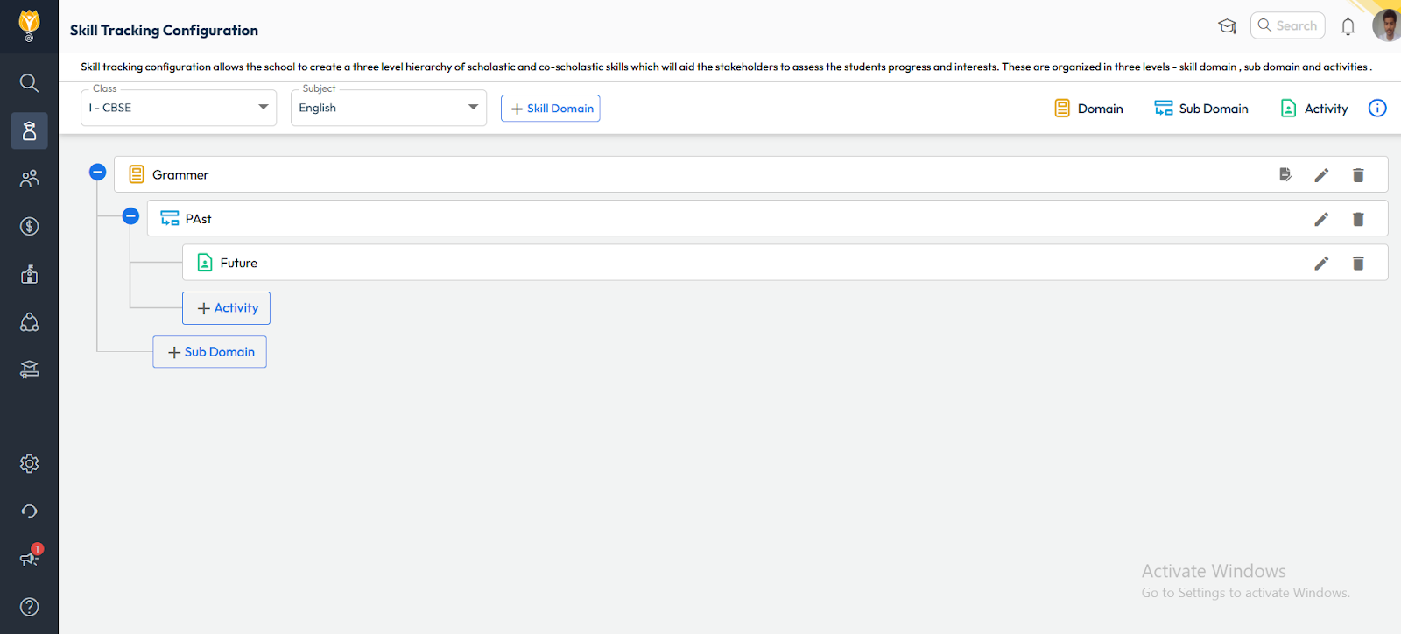Click the notification bell icon
Viewport: 1401px width, 634px height.
1348,26
